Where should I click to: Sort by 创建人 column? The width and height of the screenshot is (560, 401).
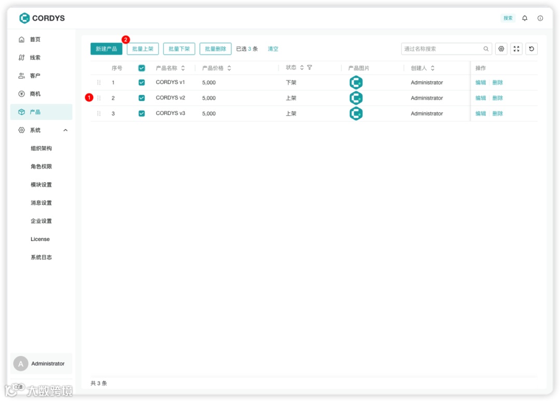(432, 68)
